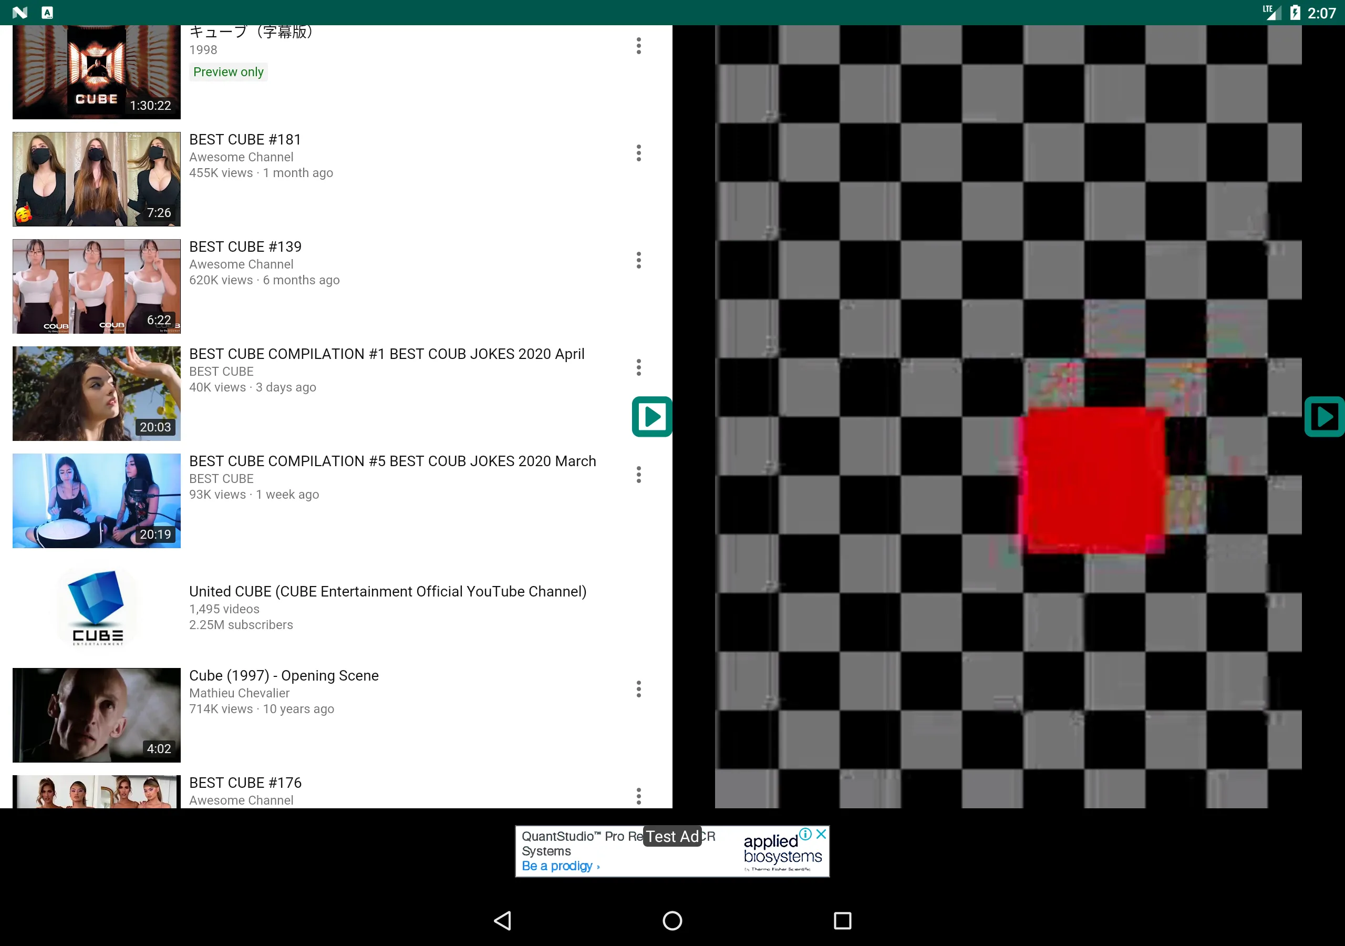This screenshot has width=1345, height=946.
Task: Select title BEST CUBE #181
Action: [245, 139]
